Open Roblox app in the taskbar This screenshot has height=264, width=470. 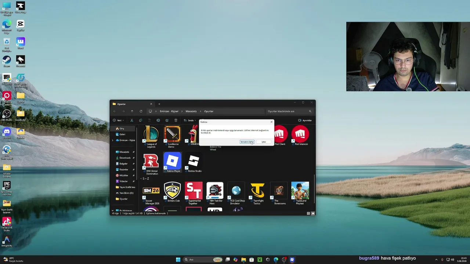coord(292,260)
